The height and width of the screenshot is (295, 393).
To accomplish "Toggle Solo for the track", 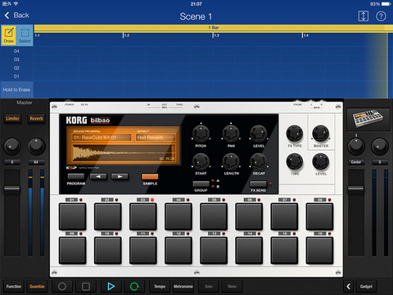I will pyautogui.click(x=209, y=286).
